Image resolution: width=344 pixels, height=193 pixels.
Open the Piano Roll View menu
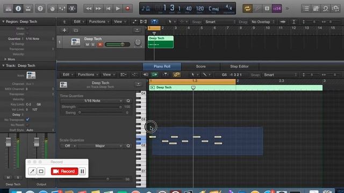[x=109, y=75]
